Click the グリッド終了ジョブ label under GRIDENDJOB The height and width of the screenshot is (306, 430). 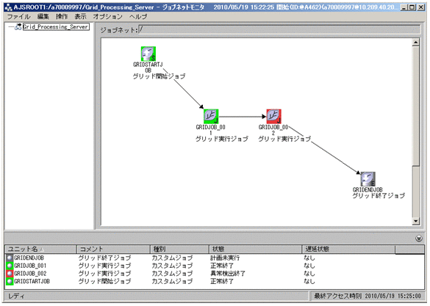[379, 196]
